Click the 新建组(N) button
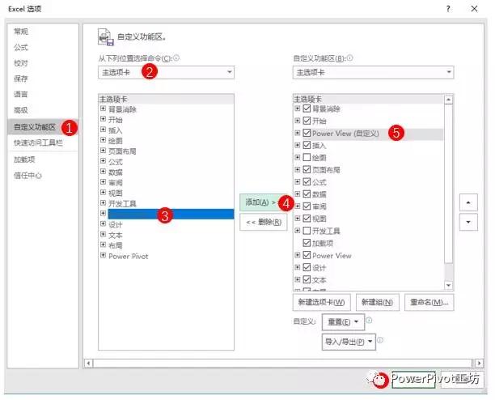 tap(377, 302)
